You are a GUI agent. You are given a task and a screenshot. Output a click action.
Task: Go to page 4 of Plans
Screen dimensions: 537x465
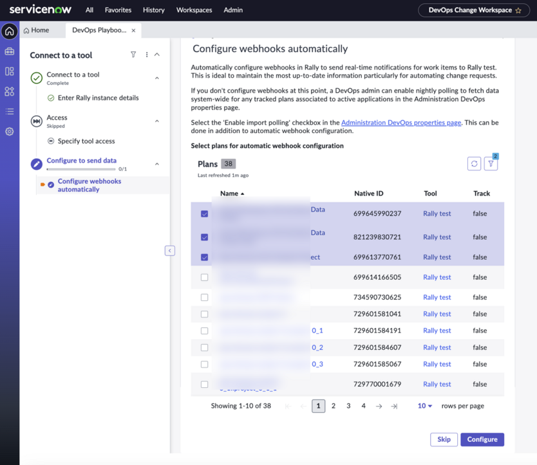click(363, 406)
